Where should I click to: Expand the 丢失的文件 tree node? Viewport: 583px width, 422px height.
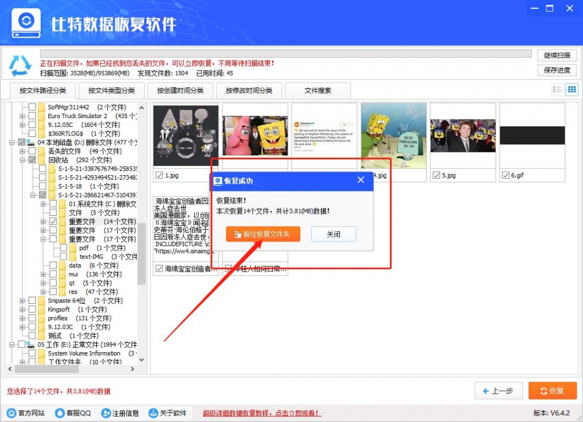click(x=22, y=151)
